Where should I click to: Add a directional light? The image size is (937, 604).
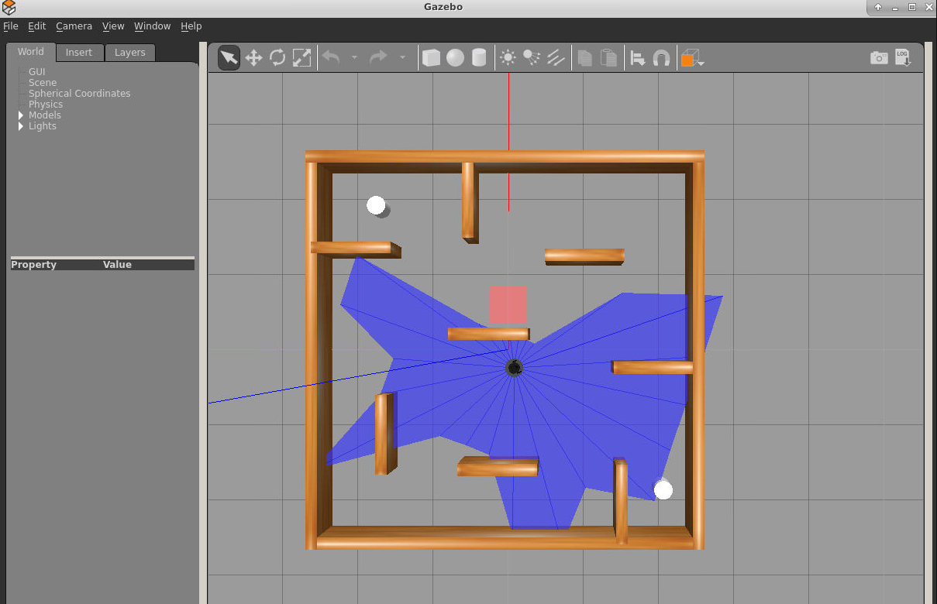coord(556,57)
